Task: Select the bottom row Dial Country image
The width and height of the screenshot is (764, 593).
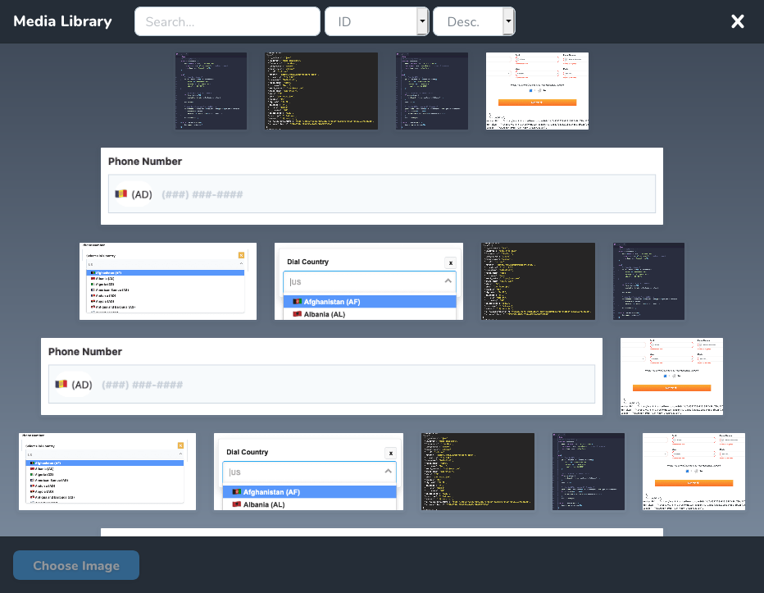Action: (308, 472)
